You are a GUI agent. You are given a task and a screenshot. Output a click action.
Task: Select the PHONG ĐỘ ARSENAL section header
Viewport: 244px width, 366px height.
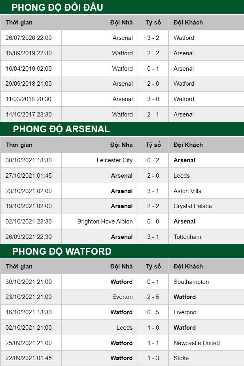pyautogui.click(x=61, y=129)
